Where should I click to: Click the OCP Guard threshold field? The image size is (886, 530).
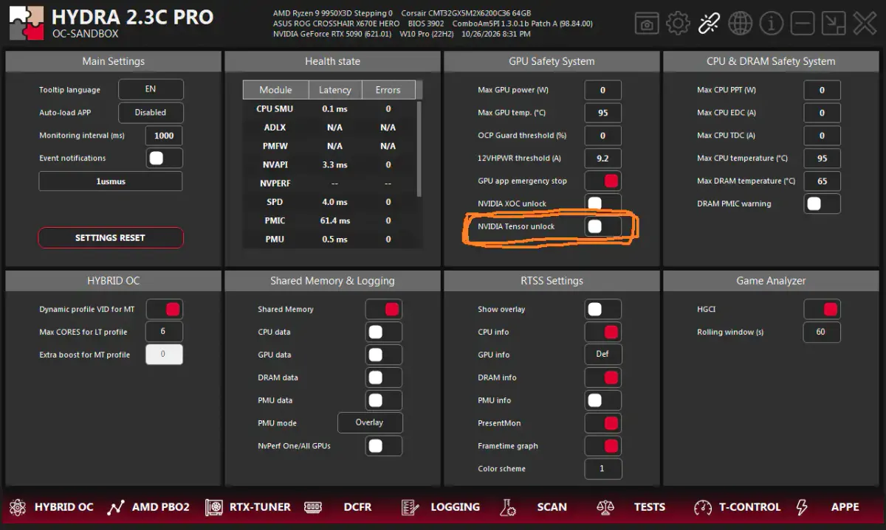pyautogui.click(x=602, y=135)
